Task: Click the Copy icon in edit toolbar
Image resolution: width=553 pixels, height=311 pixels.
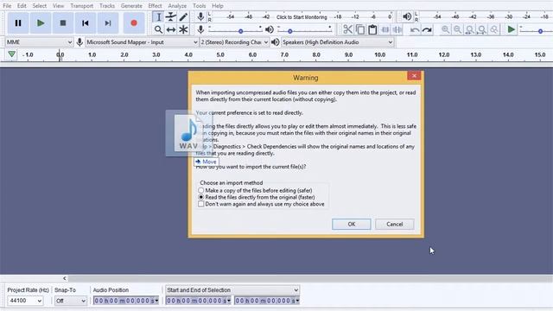Action: point(360,29)
